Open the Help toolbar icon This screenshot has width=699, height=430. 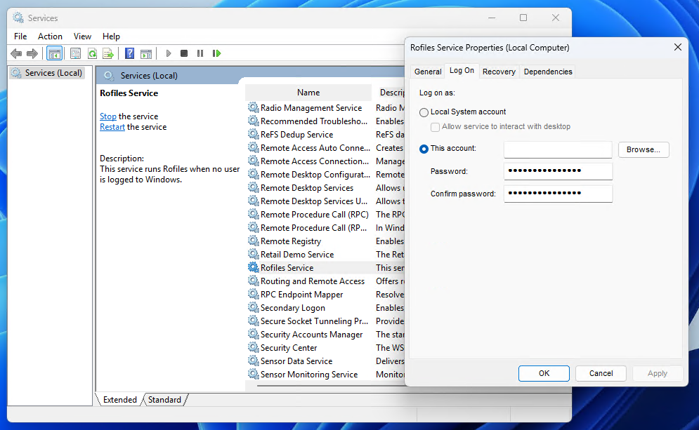point(129,54)
